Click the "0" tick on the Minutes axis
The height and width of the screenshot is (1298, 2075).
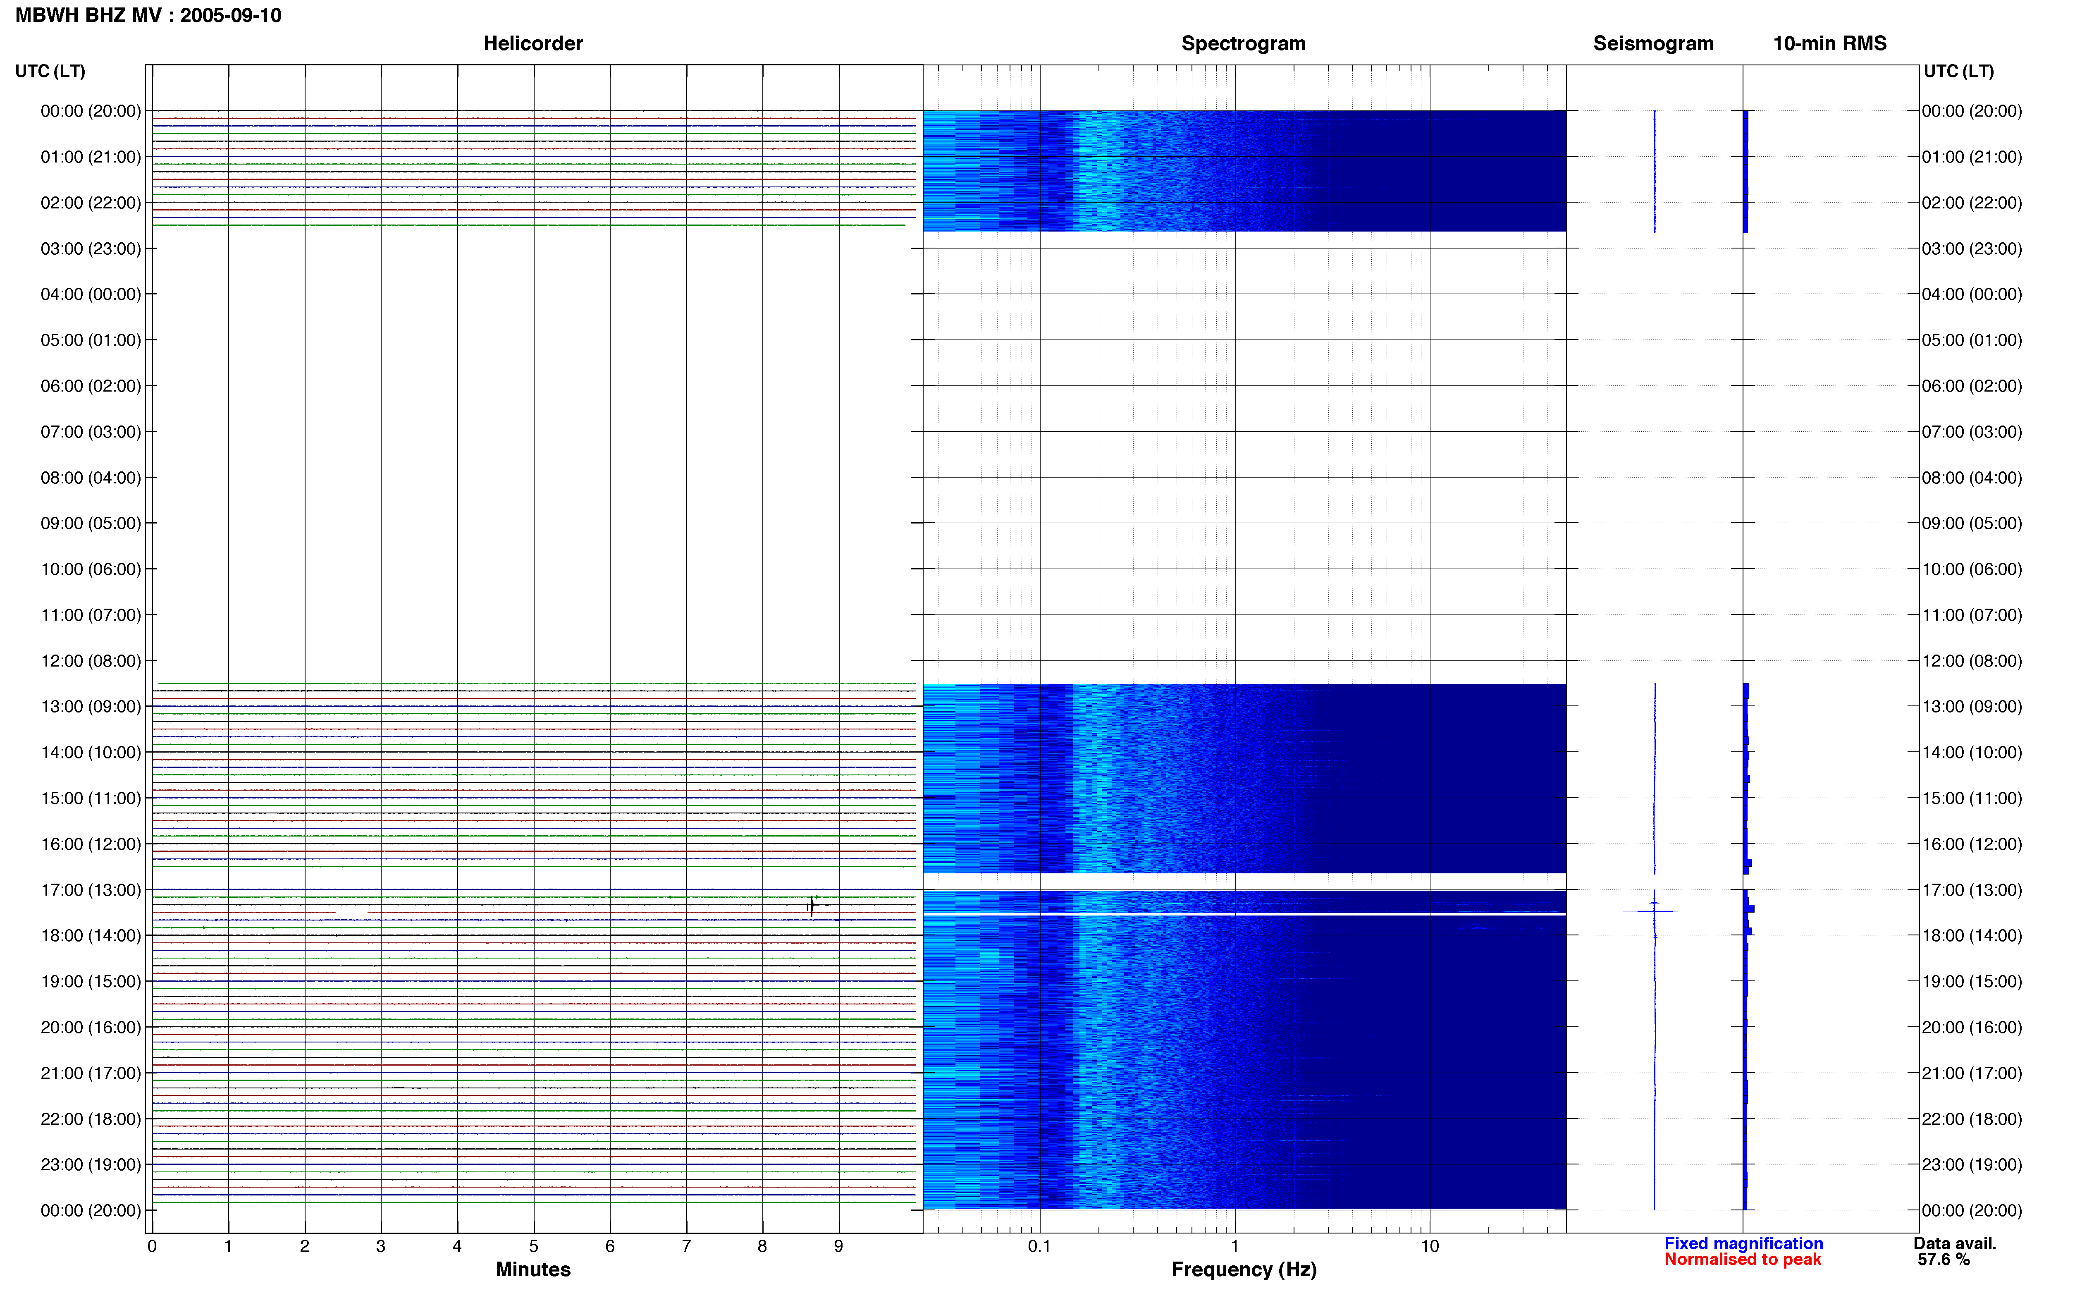[x=152, y=1246]
